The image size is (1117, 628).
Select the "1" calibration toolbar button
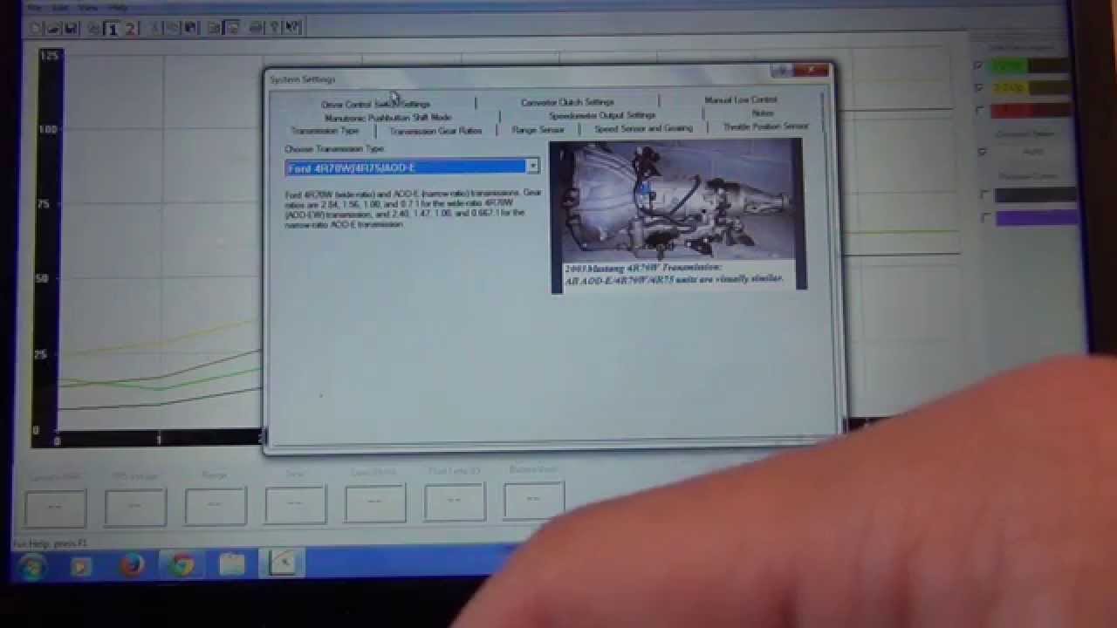[112, 29]
